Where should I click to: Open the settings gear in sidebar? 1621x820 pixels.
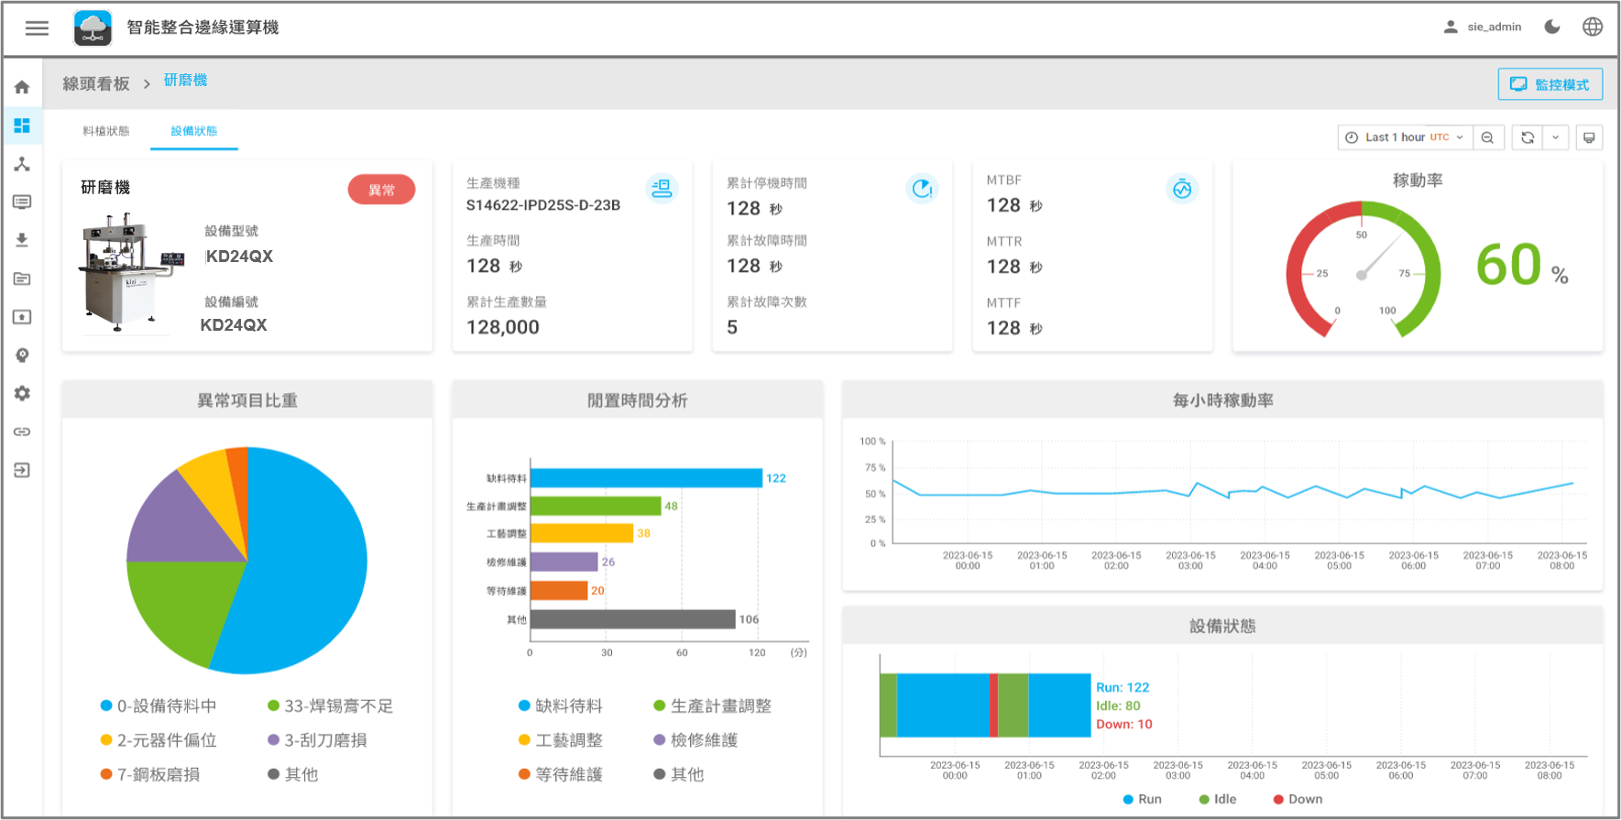click(22, 393)
